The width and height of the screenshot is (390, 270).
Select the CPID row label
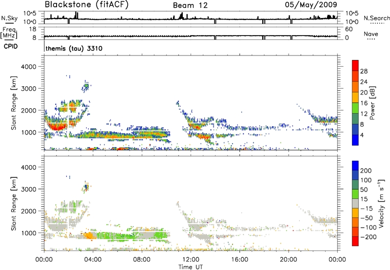point(11,46)
